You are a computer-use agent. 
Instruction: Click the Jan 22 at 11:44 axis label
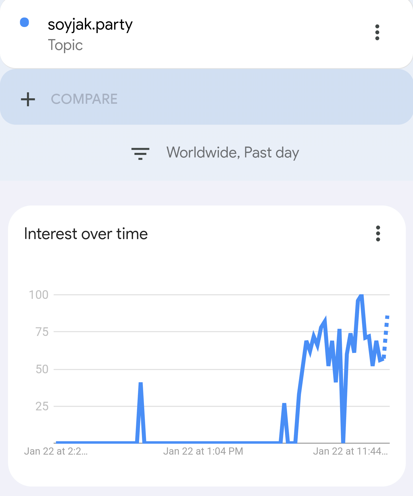[x=350, y=451]
